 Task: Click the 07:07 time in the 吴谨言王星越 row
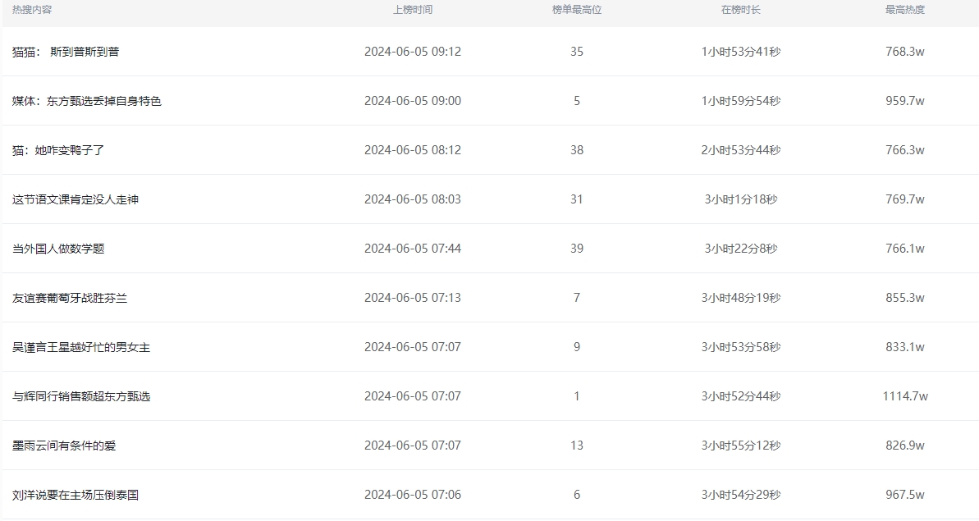click(413, 348)
